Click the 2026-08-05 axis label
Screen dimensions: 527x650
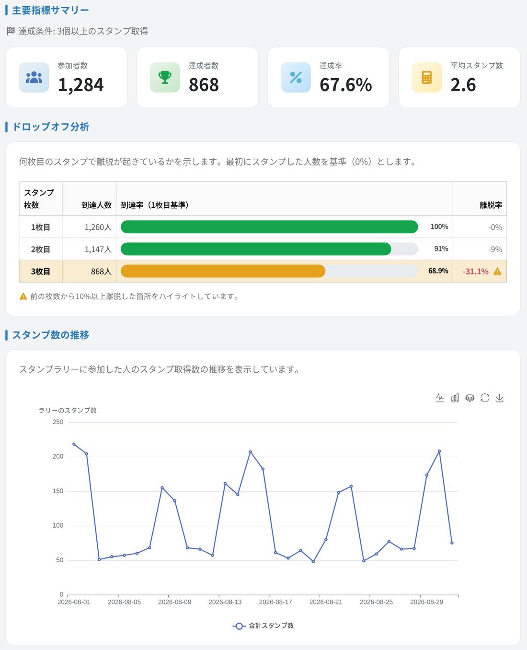click(124, 602)
